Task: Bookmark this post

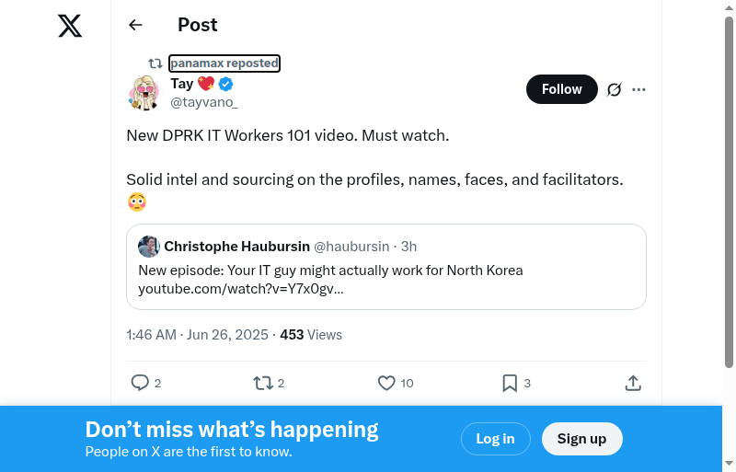Action: pyautogui.click(x=510, y=383)
